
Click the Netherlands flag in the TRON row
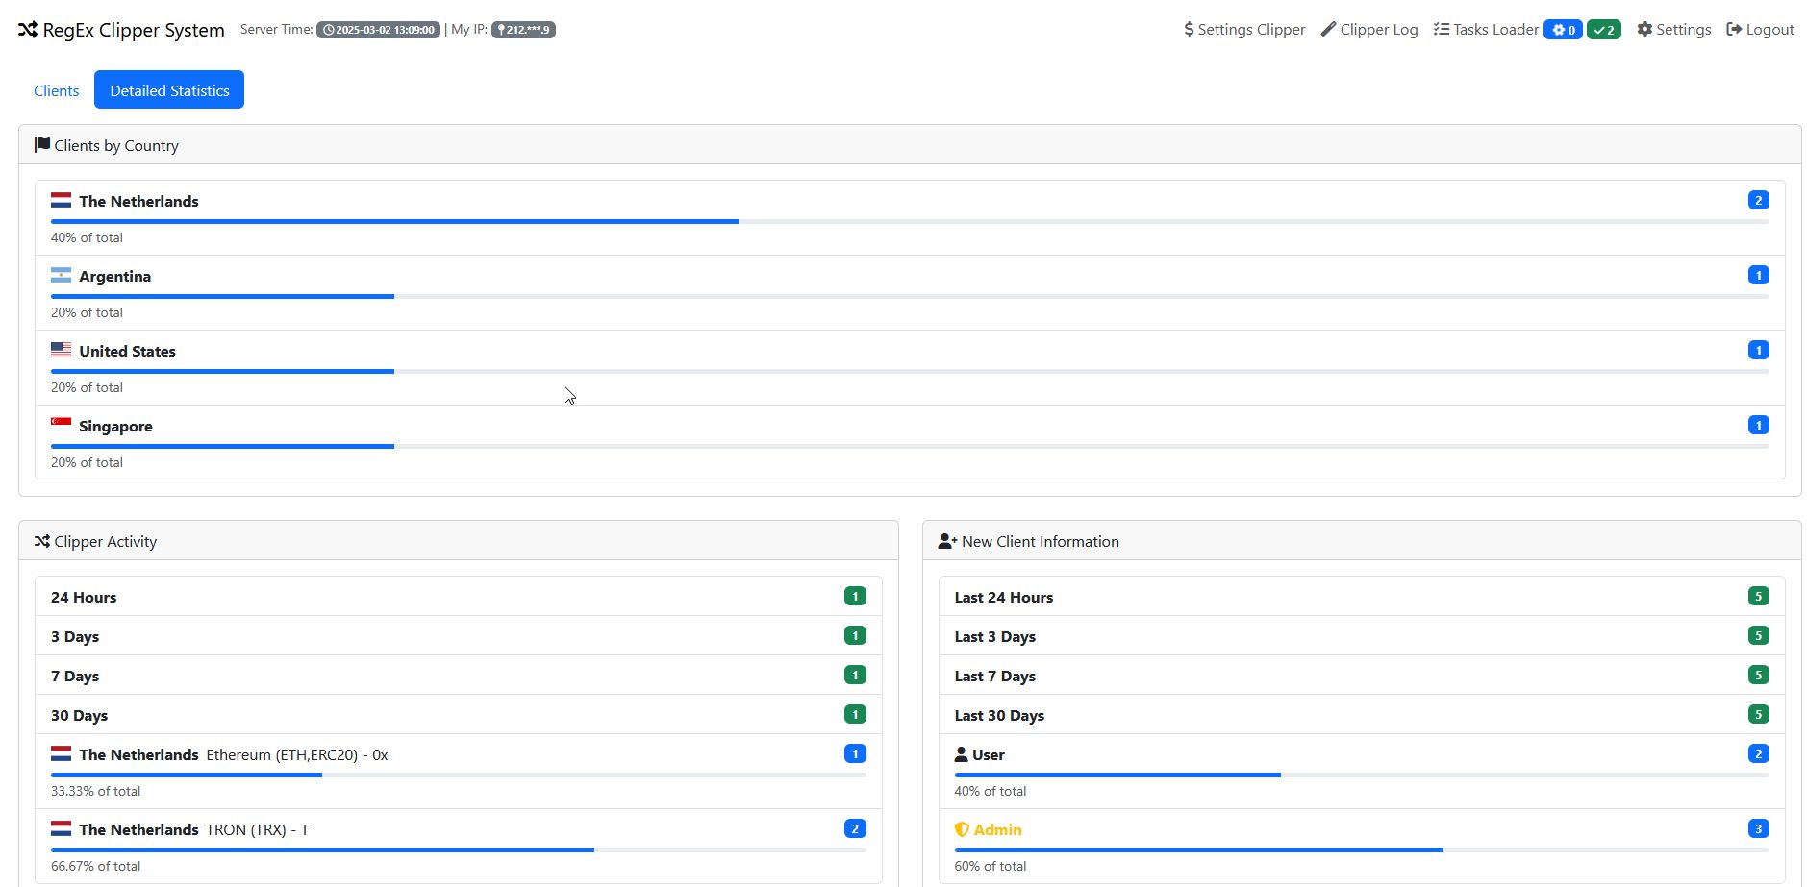point(61,829)
